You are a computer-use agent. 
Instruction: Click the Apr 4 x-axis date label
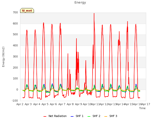tap(37, 104)
